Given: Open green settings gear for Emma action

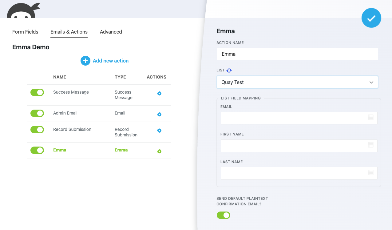Looking at the screenshot, I should [159, 151].
